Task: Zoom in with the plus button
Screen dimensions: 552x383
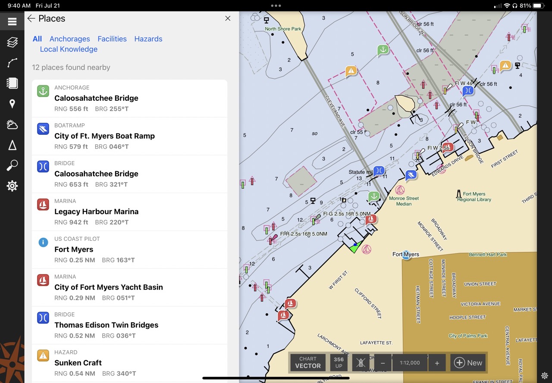Action: (x=437, y=363)
